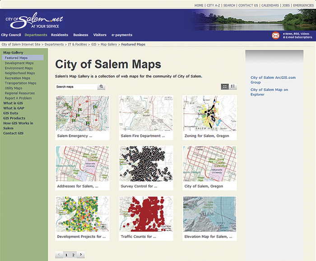The height and width of the screenshot is (261, 316).
Task: Click EMERGENCIES top link
Action: coord(303,5)
